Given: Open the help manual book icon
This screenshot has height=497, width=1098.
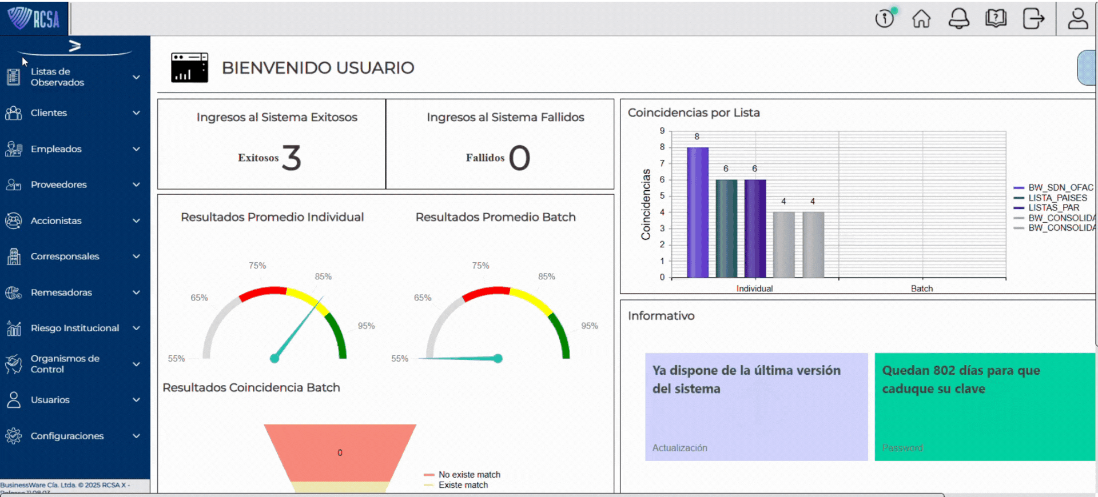Looking at the screenshot, I should 996,18.
